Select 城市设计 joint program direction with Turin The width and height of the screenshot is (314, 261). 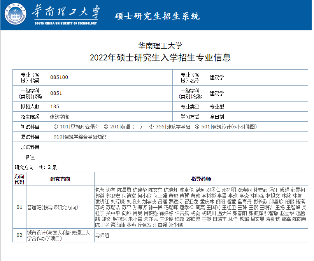[x=59, y=236]
